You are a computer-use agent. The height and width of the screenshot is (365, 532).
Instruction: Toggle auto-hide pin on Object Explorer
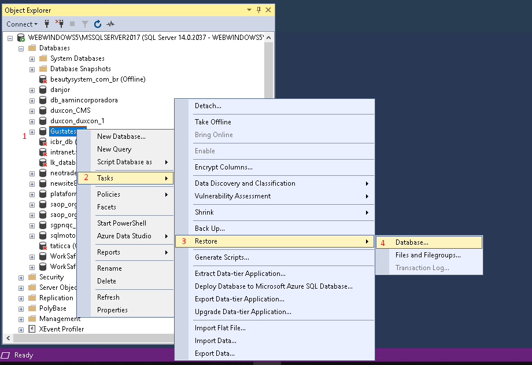tap(258, 10)
